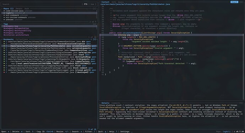
Task: Click the Quit: q status bar hint
Action: point(102,132)
